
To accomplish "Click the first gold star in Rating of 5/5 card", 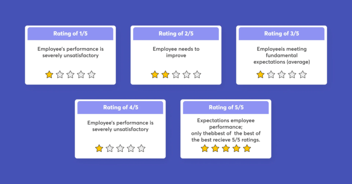I will tap(205, 148).
